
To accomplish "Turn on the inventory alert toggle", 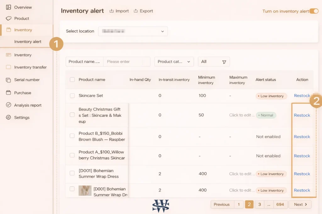I will pyautogui.click(x=314, y=11).
